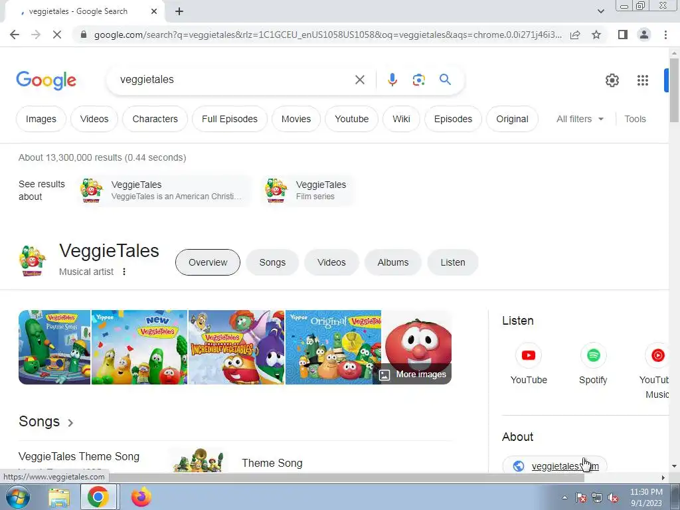Click the magnifier search button
Viewport: 680px width, 510px height.
445,80
